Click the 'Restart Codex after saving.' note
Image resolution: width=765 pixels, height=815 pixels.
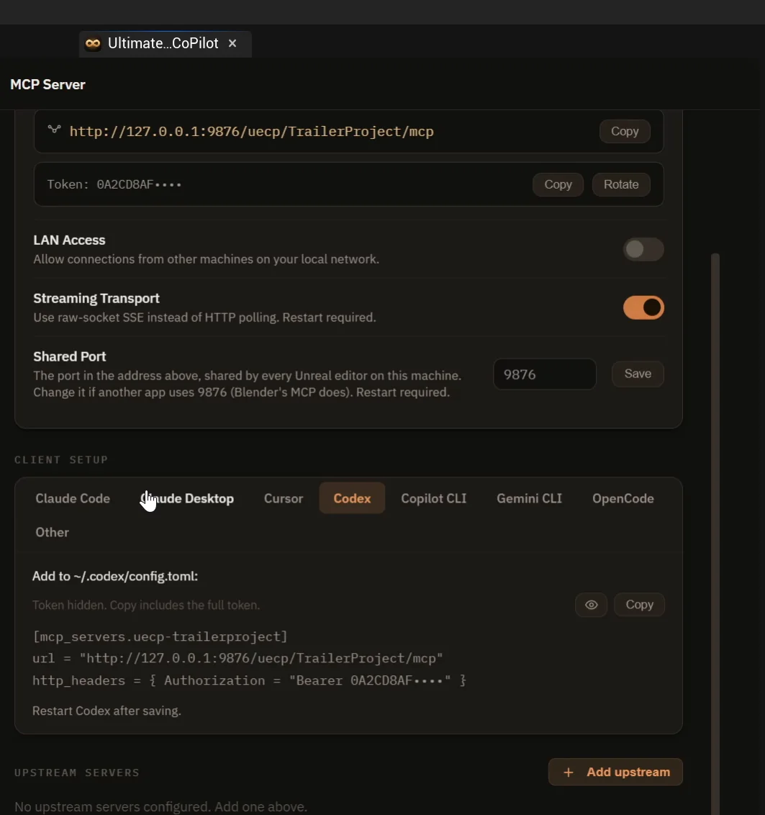pyautogui.click(x=107, y=711)
